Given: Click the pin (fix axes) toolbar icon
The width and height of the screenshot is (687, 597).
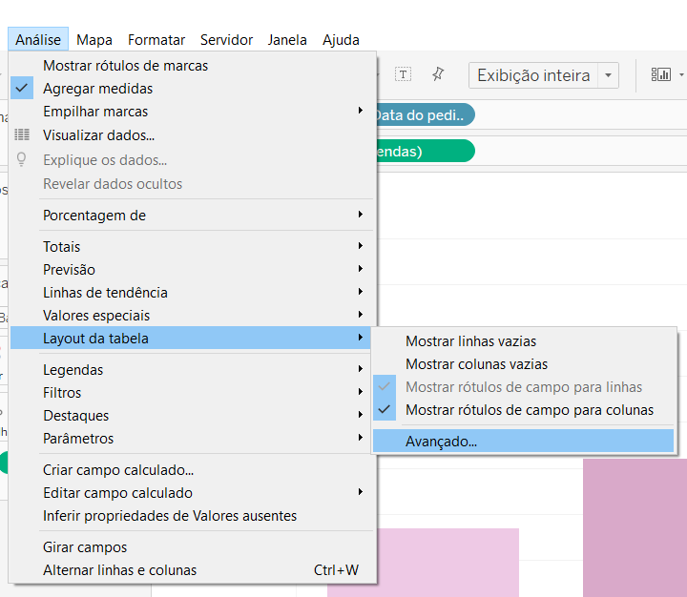Looking at the screenshot, I should (438, 74).
